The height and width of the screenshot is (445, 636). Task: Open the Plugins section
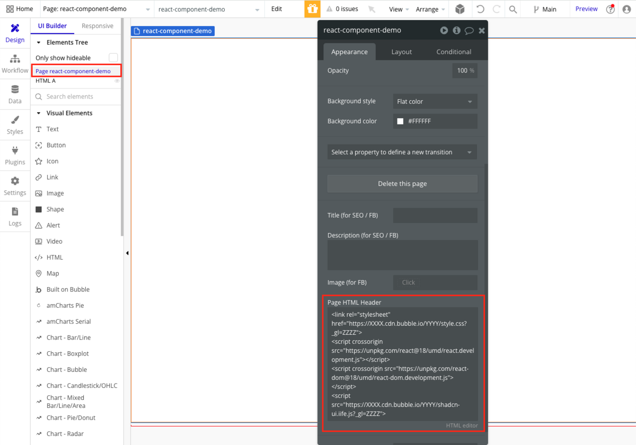point(15,156)
